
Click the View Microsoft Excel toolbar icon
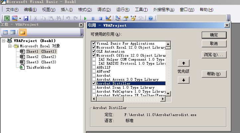[7, 18]
